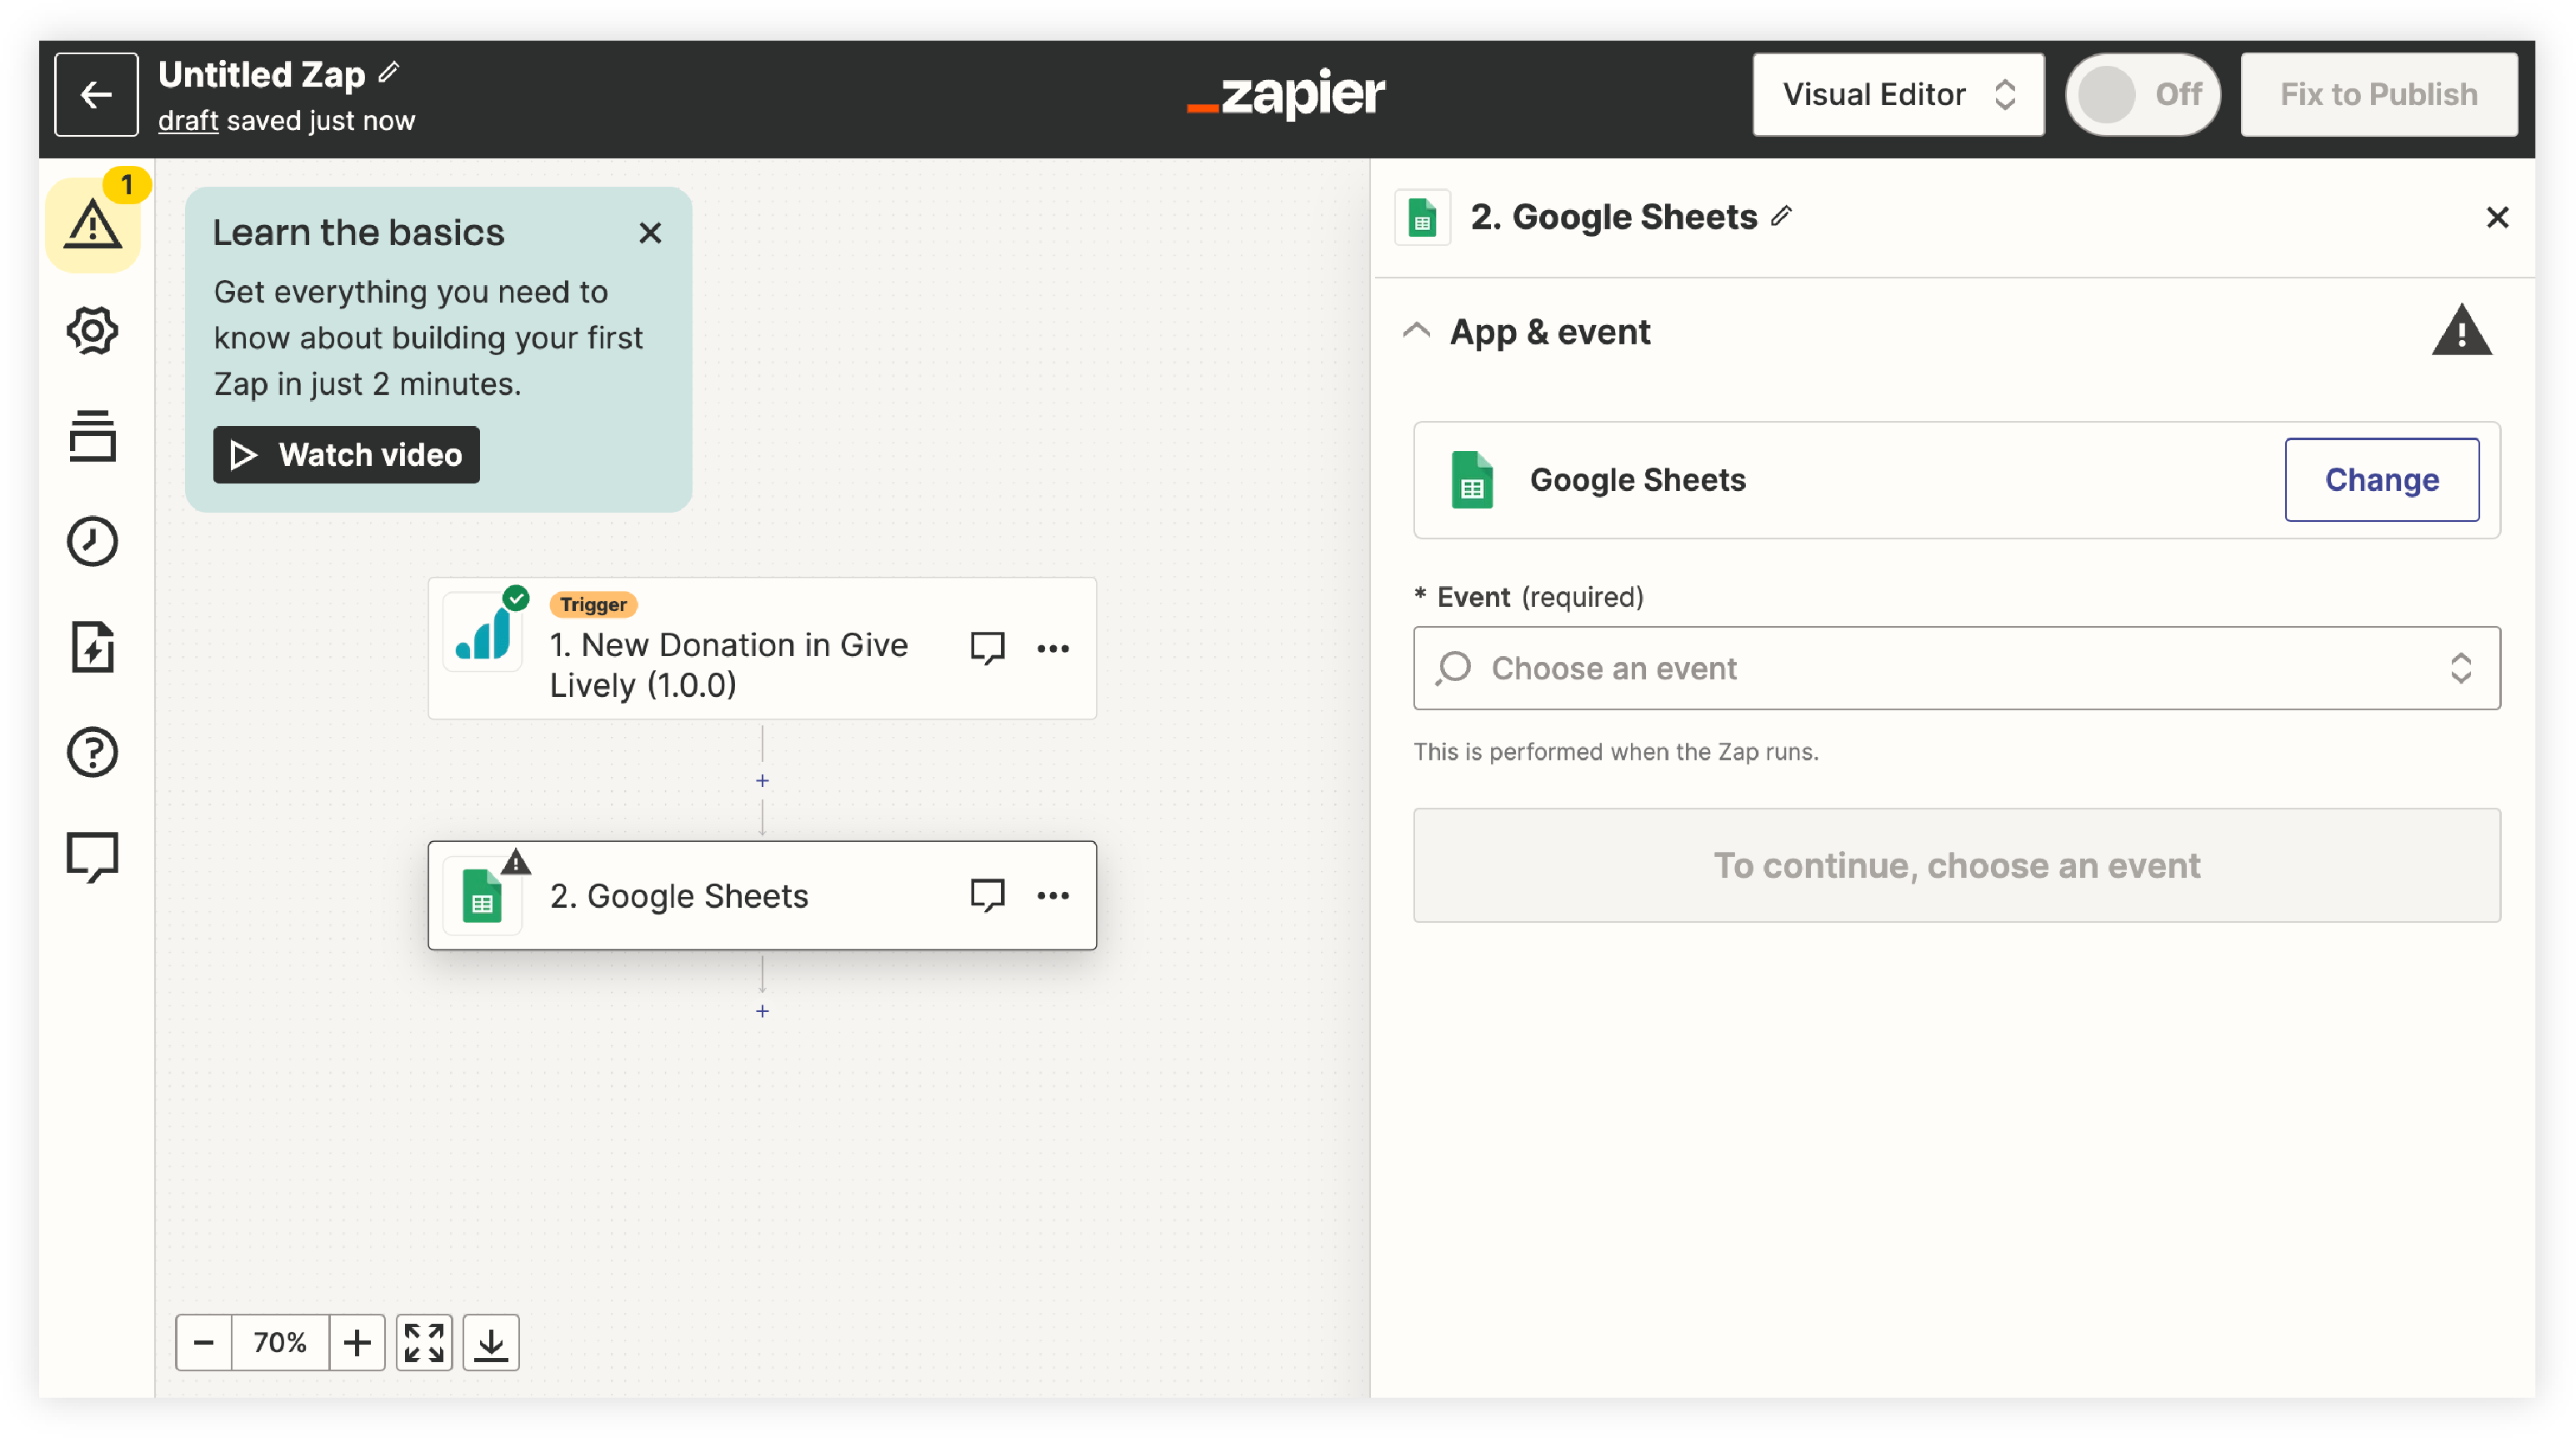The image size is (2576, 1438).
Task: Zoom out the canvas with minus
Action: (x=203, y=1342)
